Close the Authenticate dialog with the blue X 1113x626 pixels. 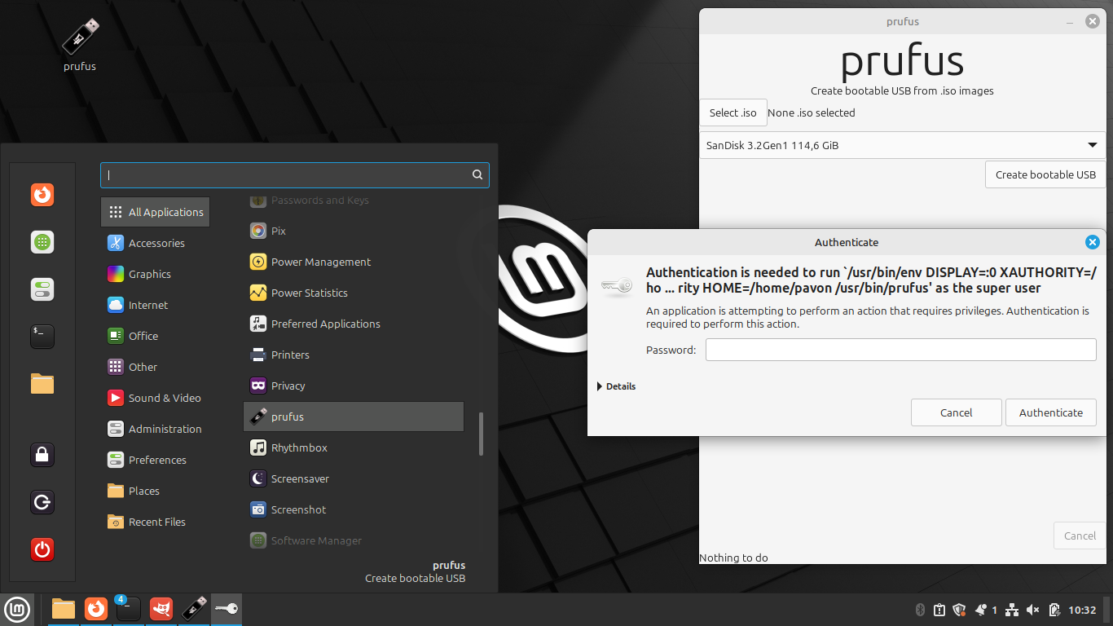coord(1093,242)
